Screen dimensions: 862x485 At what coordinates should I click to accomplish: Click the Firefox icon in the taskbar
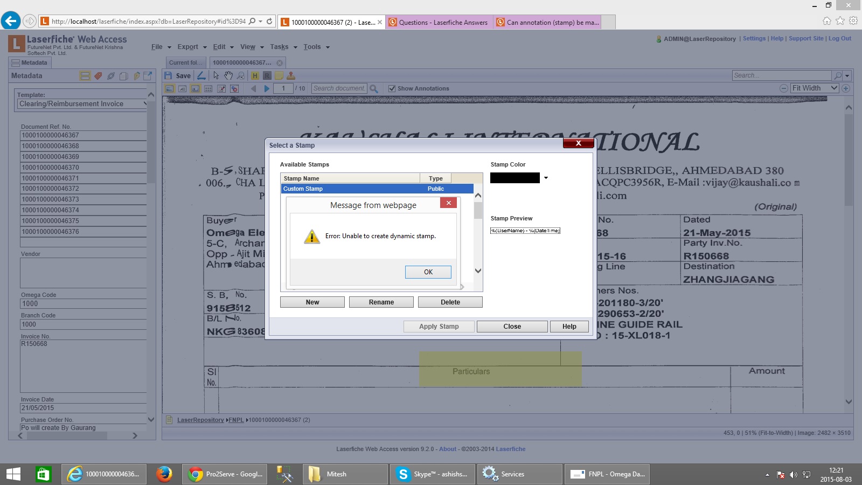164,474
